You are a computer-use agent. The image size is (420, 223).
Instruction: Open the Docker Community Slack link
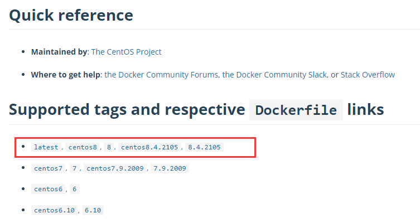pyautogui.click(x=274, y=75)
